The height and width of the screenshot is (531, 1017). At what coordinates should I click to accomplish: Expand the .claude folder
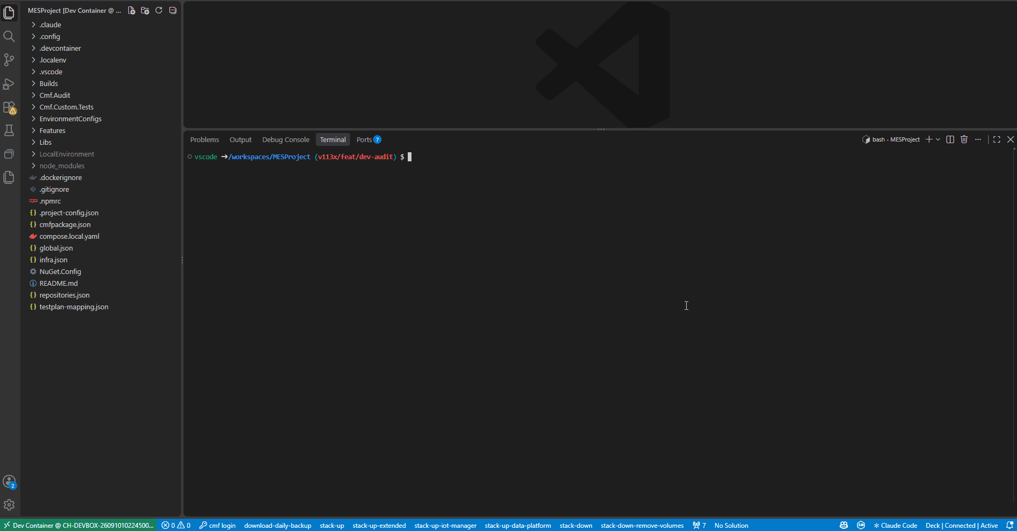coord(100,25)
